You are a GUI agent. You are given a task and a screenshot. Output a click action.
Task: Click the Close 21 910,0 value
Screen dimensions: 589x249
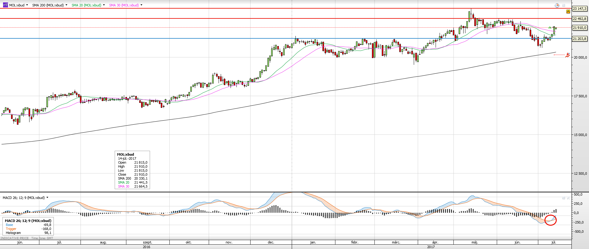point(140,174)
